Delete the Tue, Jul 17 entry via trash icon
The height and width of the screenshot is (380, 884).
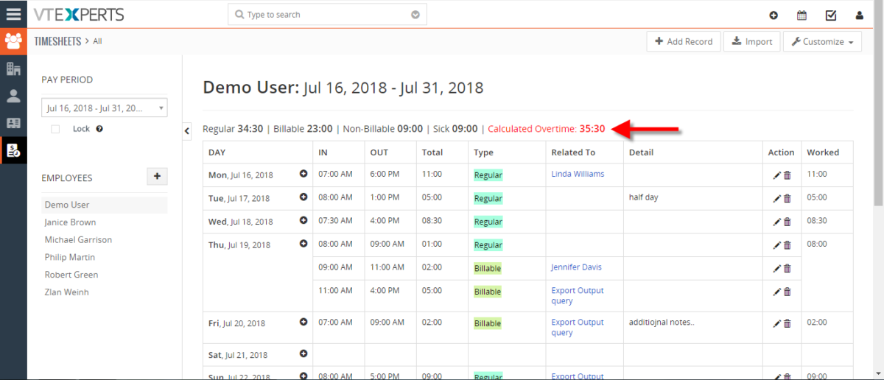tap(787, 199)
